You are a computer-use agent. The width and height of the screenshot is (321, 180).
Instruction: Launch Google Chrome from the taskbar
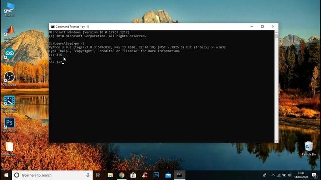pyautogui.click(x=122, y=175)
